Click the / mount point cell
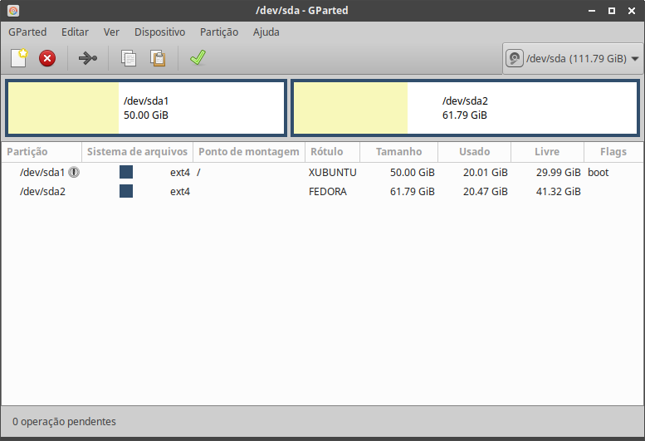The width and height of the screenshot is (645, 441). [x=198, y=173]
